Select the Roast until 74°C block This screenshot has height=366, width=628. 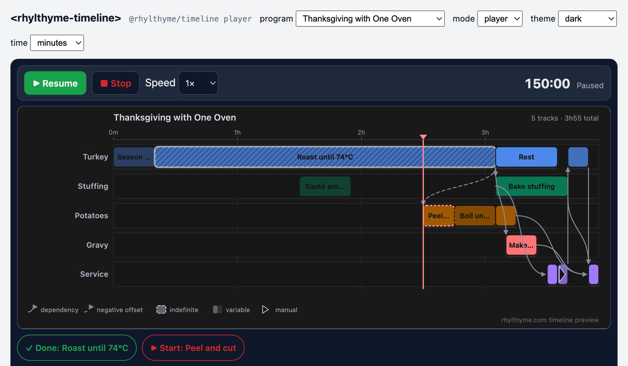[x=325, y=157]
